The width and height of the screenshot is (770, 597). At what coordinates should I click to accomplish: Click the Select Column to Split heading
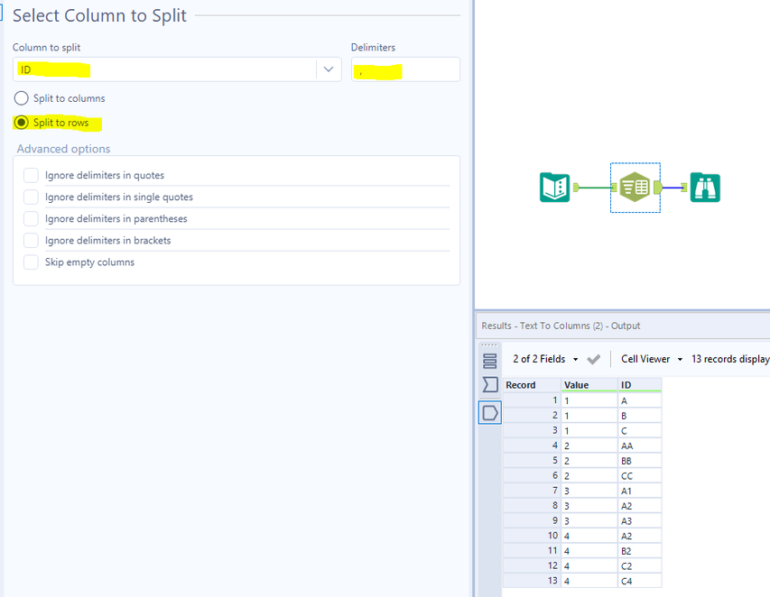[99, 15]
